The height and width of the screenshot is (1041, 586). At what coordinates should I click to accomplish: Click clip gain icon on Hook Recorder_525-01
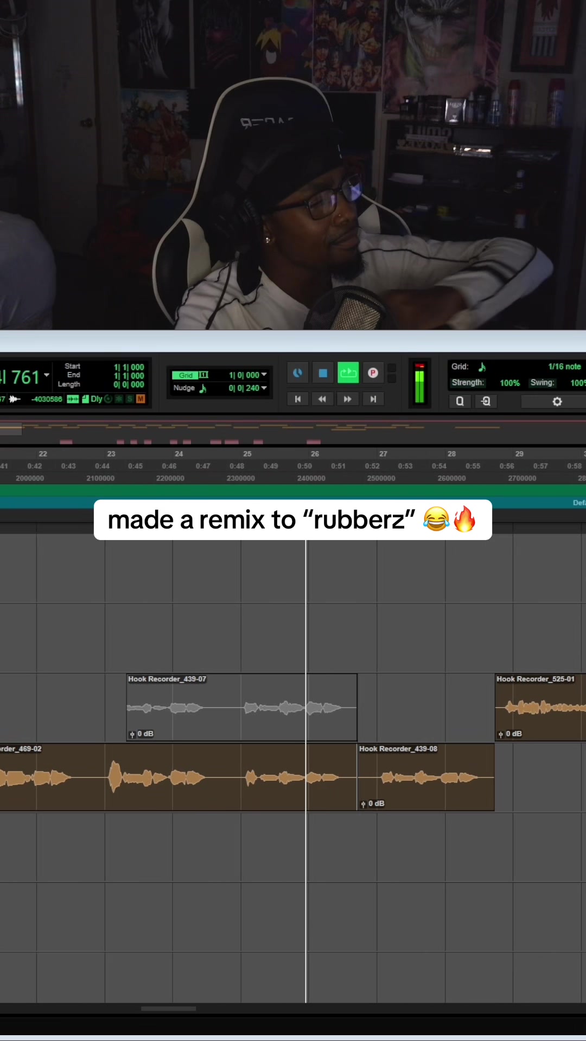[x=501, y=734]
